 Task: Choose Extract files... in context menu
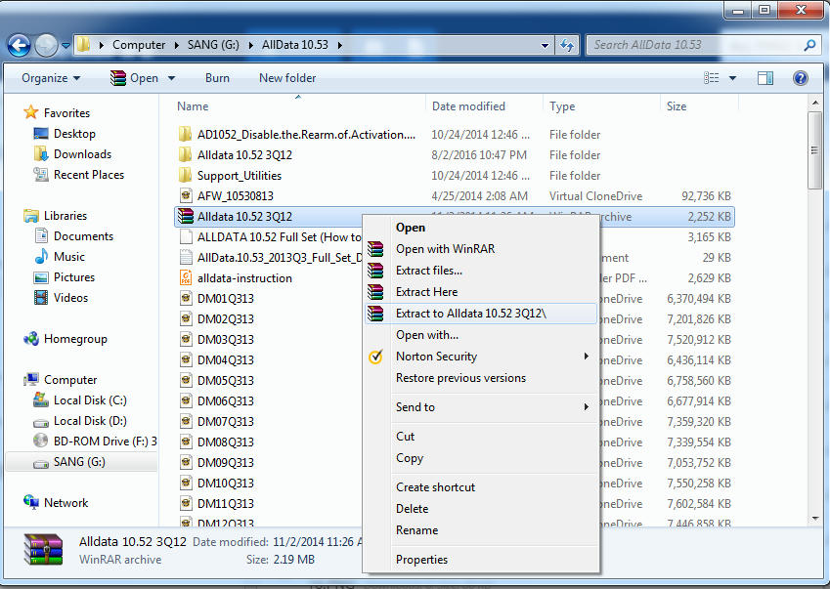(x=429, y=271)
